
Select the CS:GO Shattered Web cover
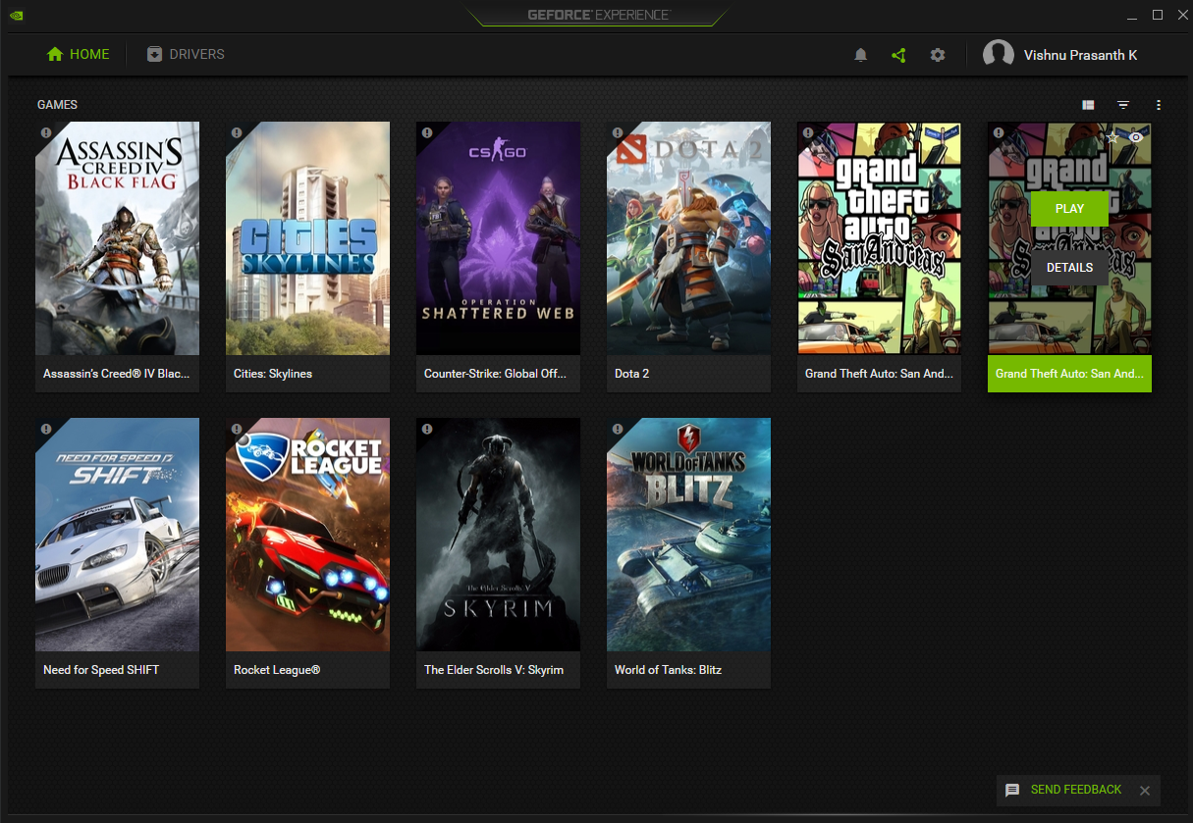point(498,238)
